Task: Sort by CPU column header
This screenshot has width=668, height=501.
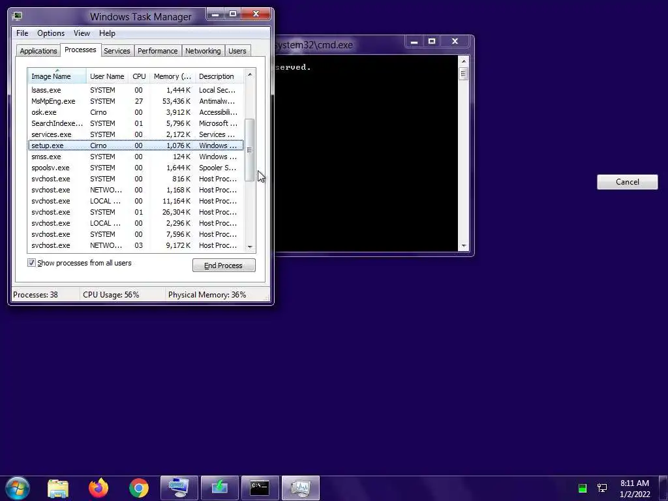Action: (x=140, y=76)
